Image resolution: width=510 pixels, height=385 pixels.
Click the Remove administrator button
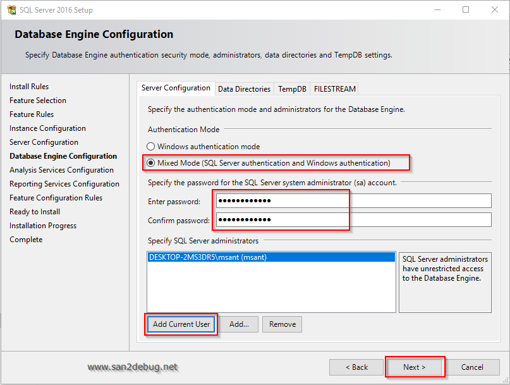282,324
